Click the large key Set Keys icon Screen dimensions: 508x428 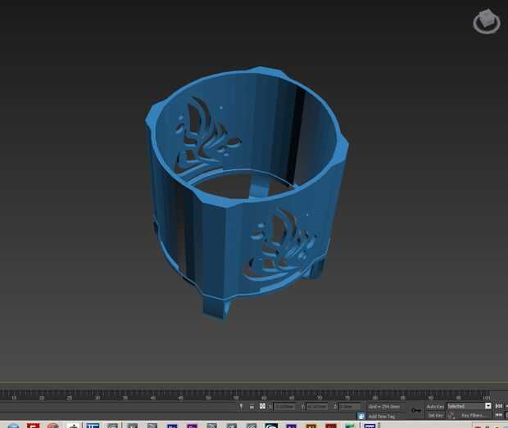pos(416,410)
